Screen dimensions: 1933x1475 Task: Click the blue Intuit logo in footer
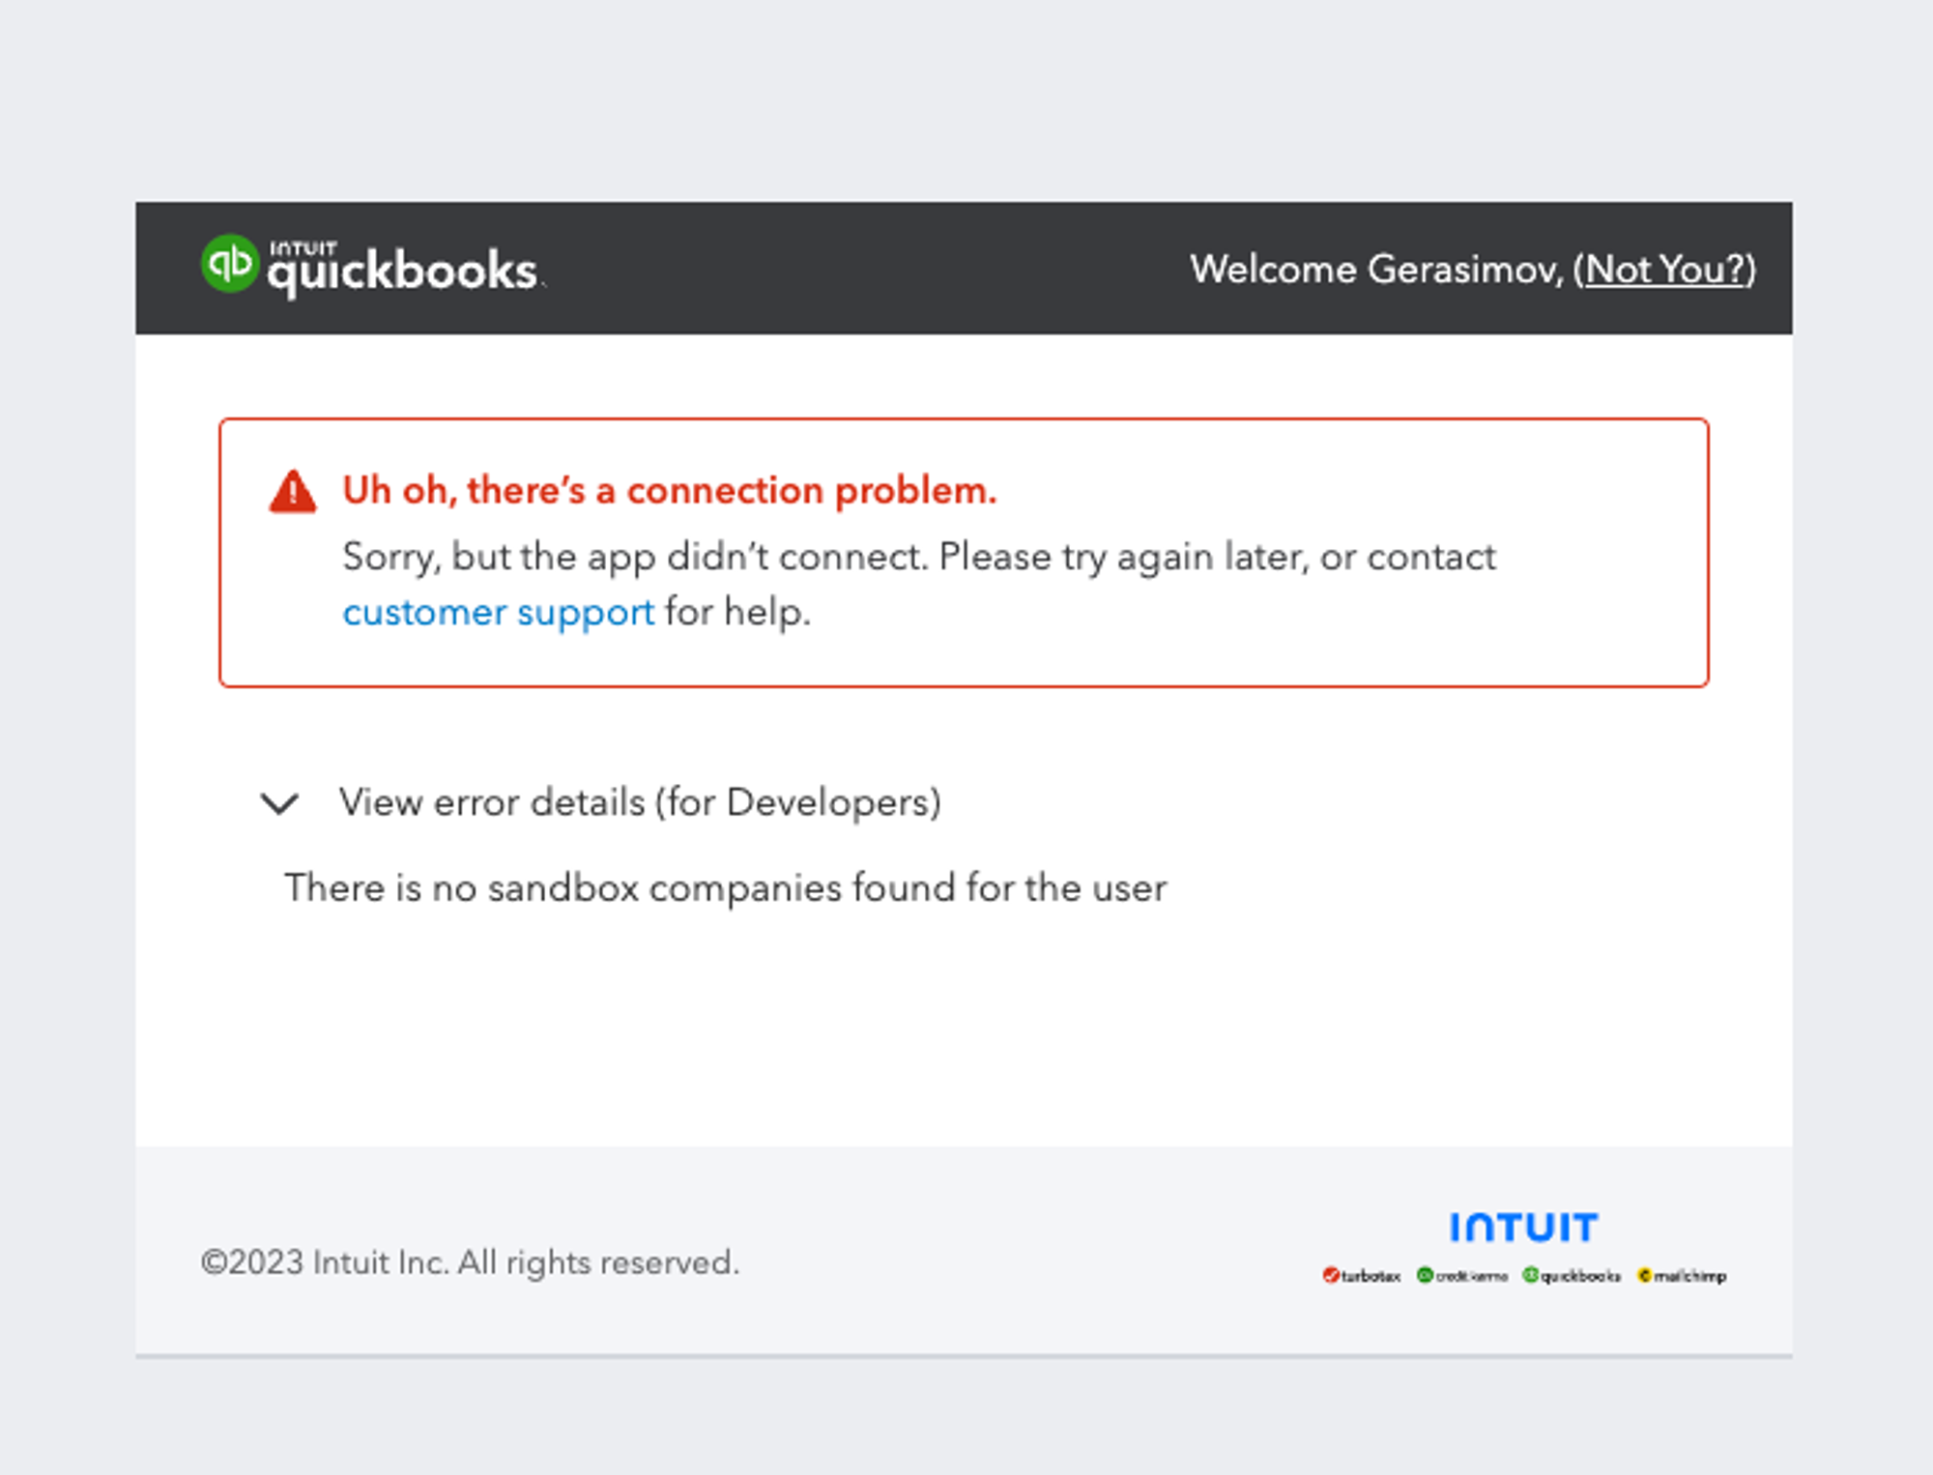pyautogui.click(x=1523, y=1228)
